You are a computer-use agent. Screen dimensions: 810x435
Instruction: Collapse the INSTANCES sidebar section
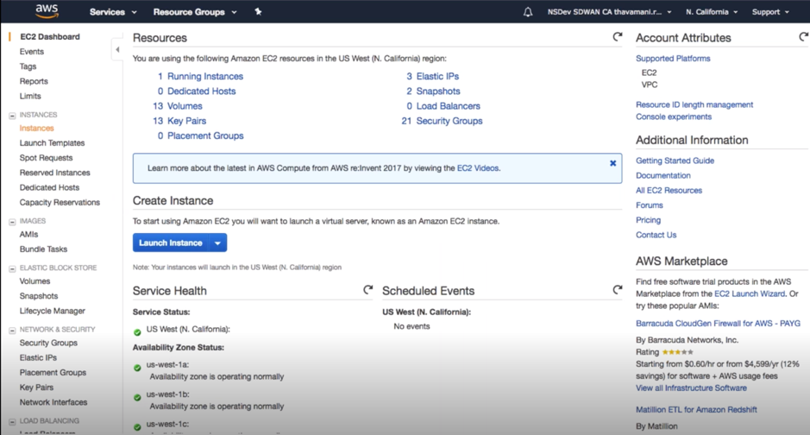coord(12,116)
